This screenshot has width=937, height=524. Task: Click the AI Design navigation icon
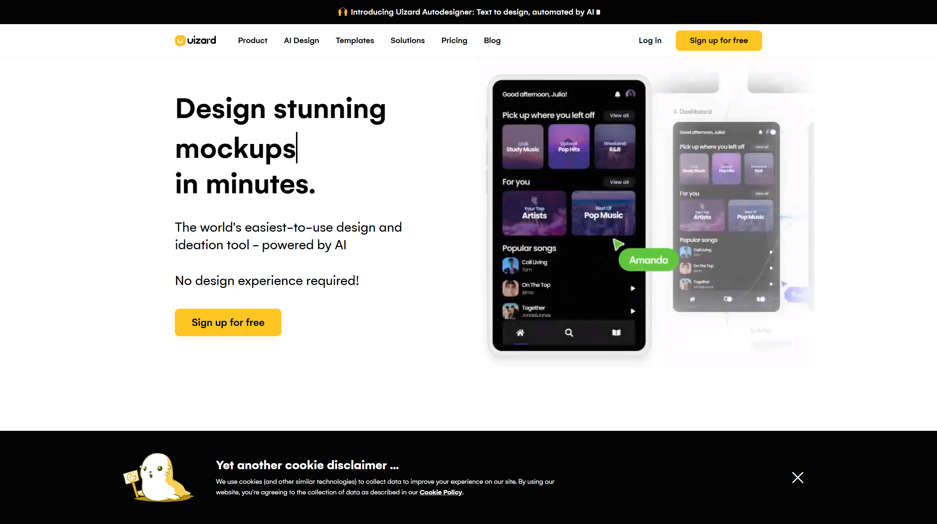click(x=301, y=40)
